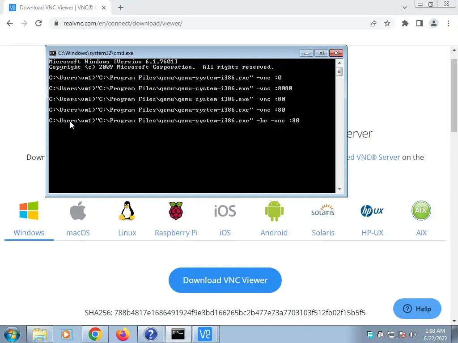Select the Android robot icon

click(274, 211)
